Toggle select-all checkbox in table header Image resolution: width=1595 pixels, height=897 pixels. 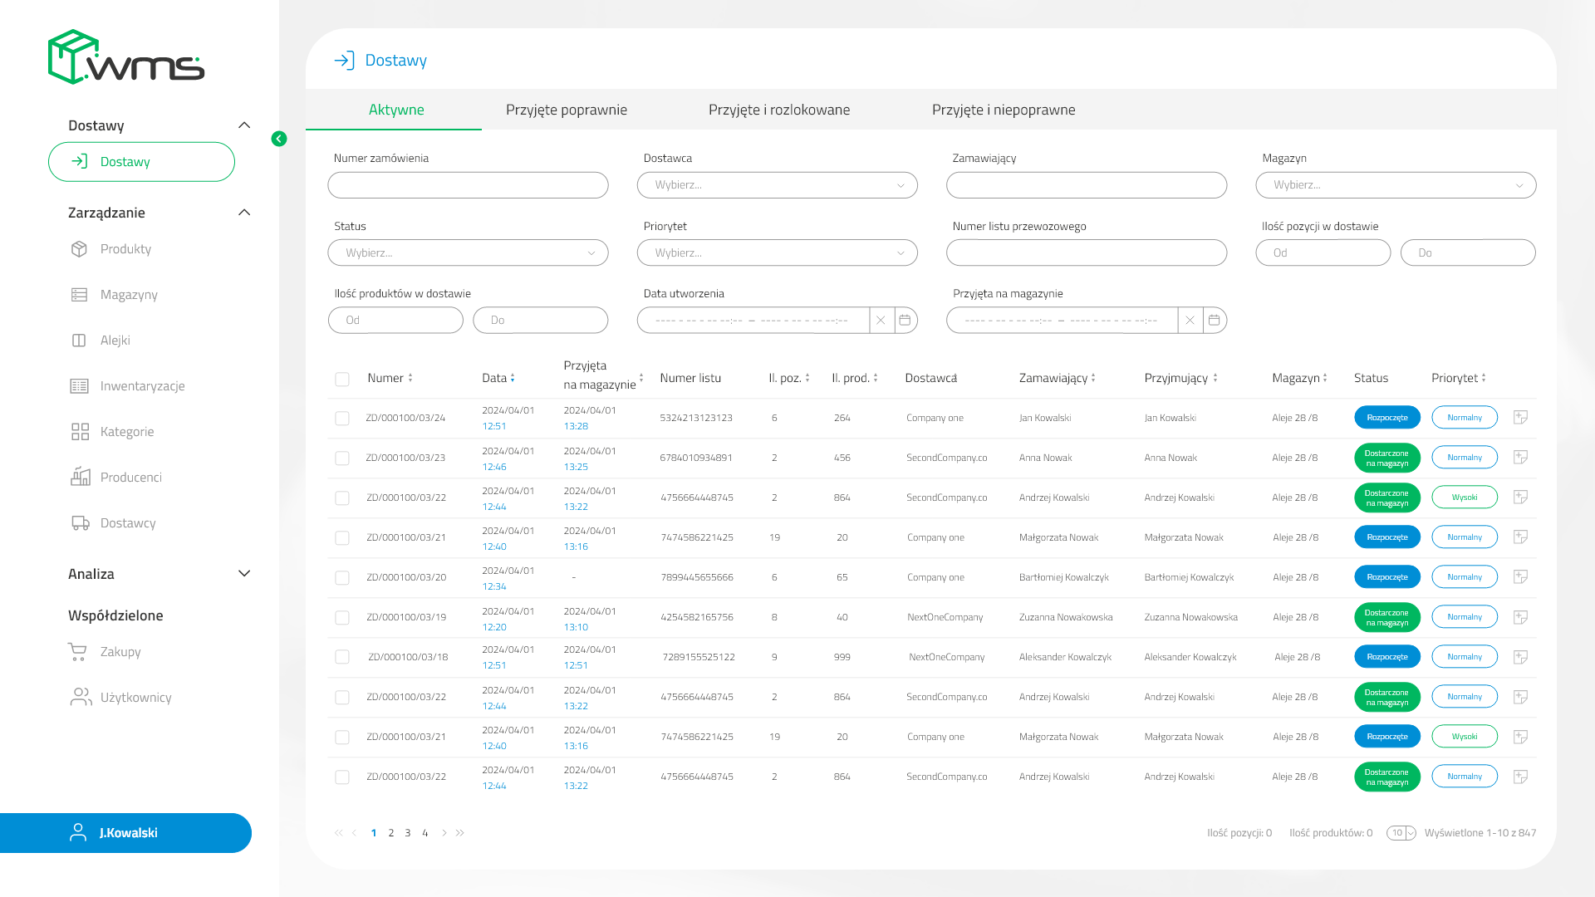[x=342, y=380]
